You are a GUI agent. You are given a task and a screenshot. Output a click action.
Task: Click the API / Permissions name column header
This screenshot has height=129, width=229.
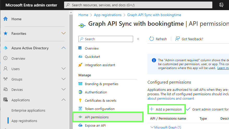[168, 119]
